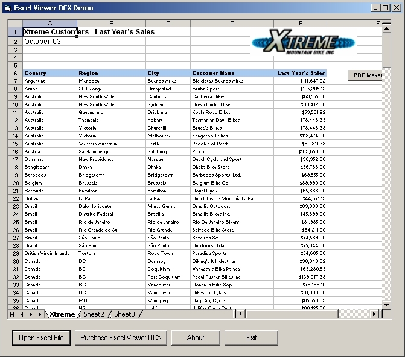405x357 pixels.
Task: Go to first sheet tab arrow
Action: click(x=12, y=314)
